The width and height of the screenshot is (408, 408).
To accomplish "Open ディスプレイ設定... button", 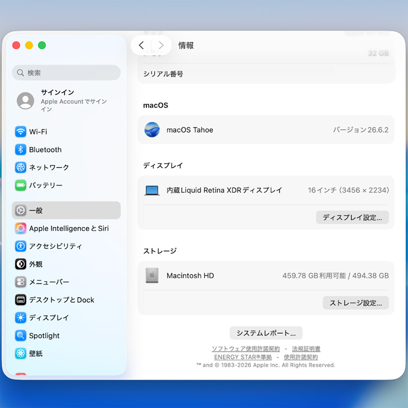I will [352, 217].
